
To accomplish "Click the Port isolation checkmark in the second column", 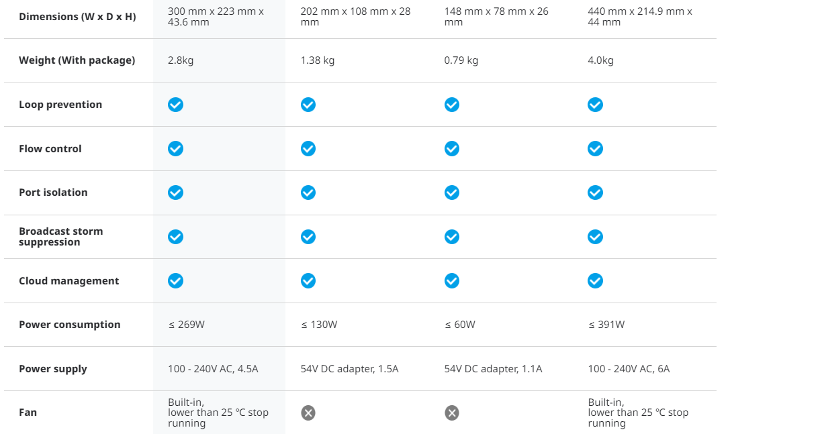I will 308,193.
